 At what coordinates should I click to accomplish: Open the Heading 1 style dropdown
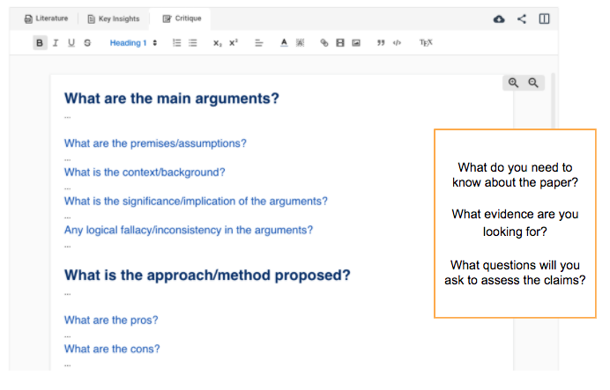[133, 43]
